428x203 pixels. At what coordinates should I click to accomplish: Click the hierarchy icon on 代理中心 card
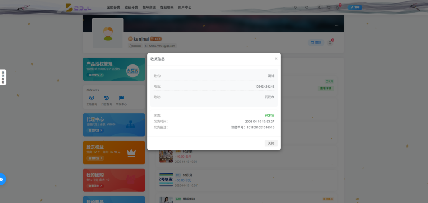pos(130,125)
